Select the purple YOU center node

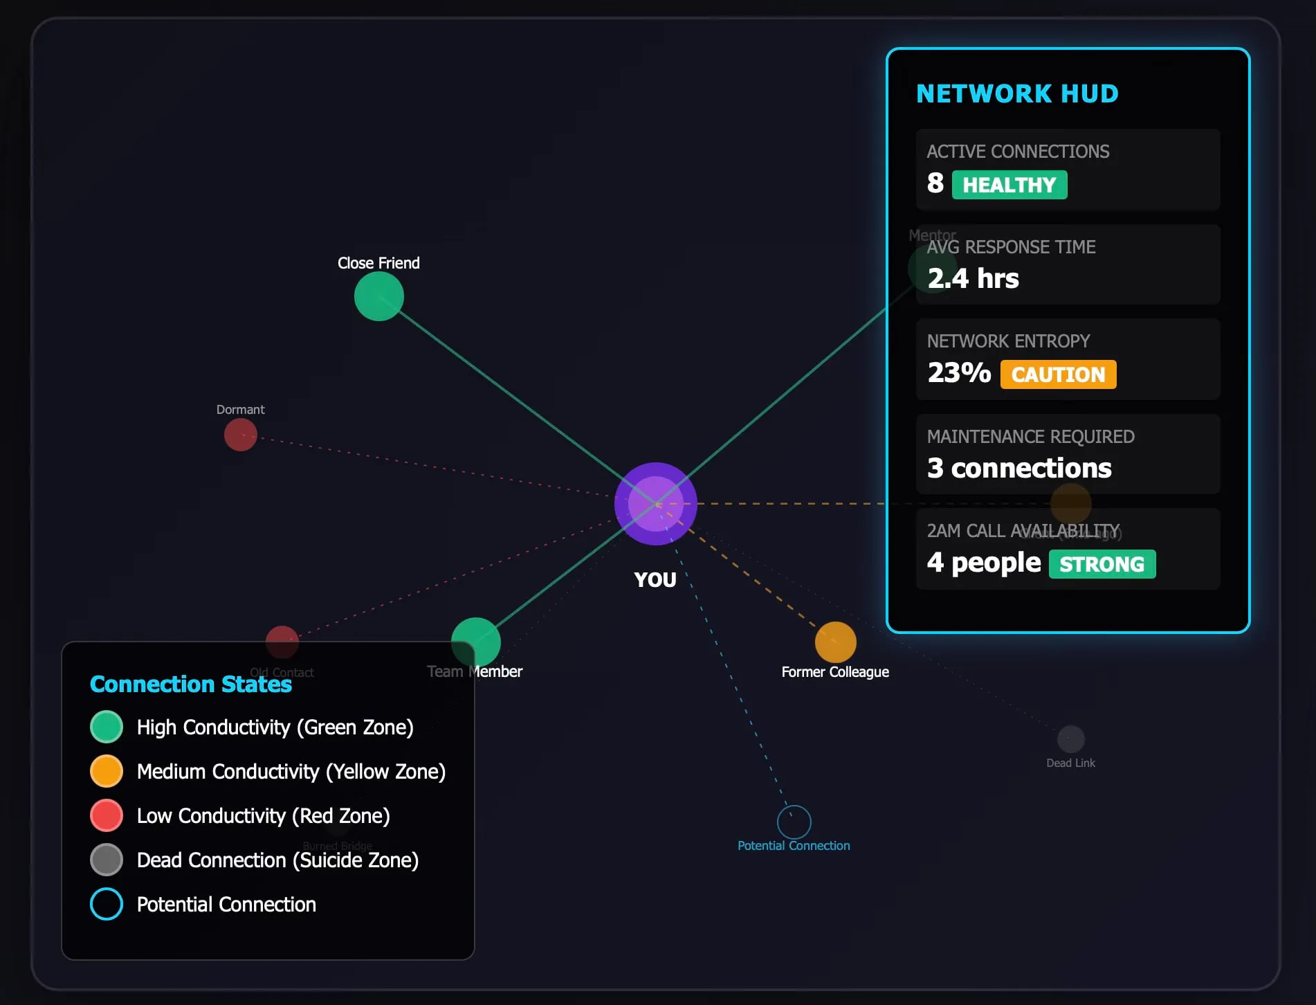[x=656, y=504]
